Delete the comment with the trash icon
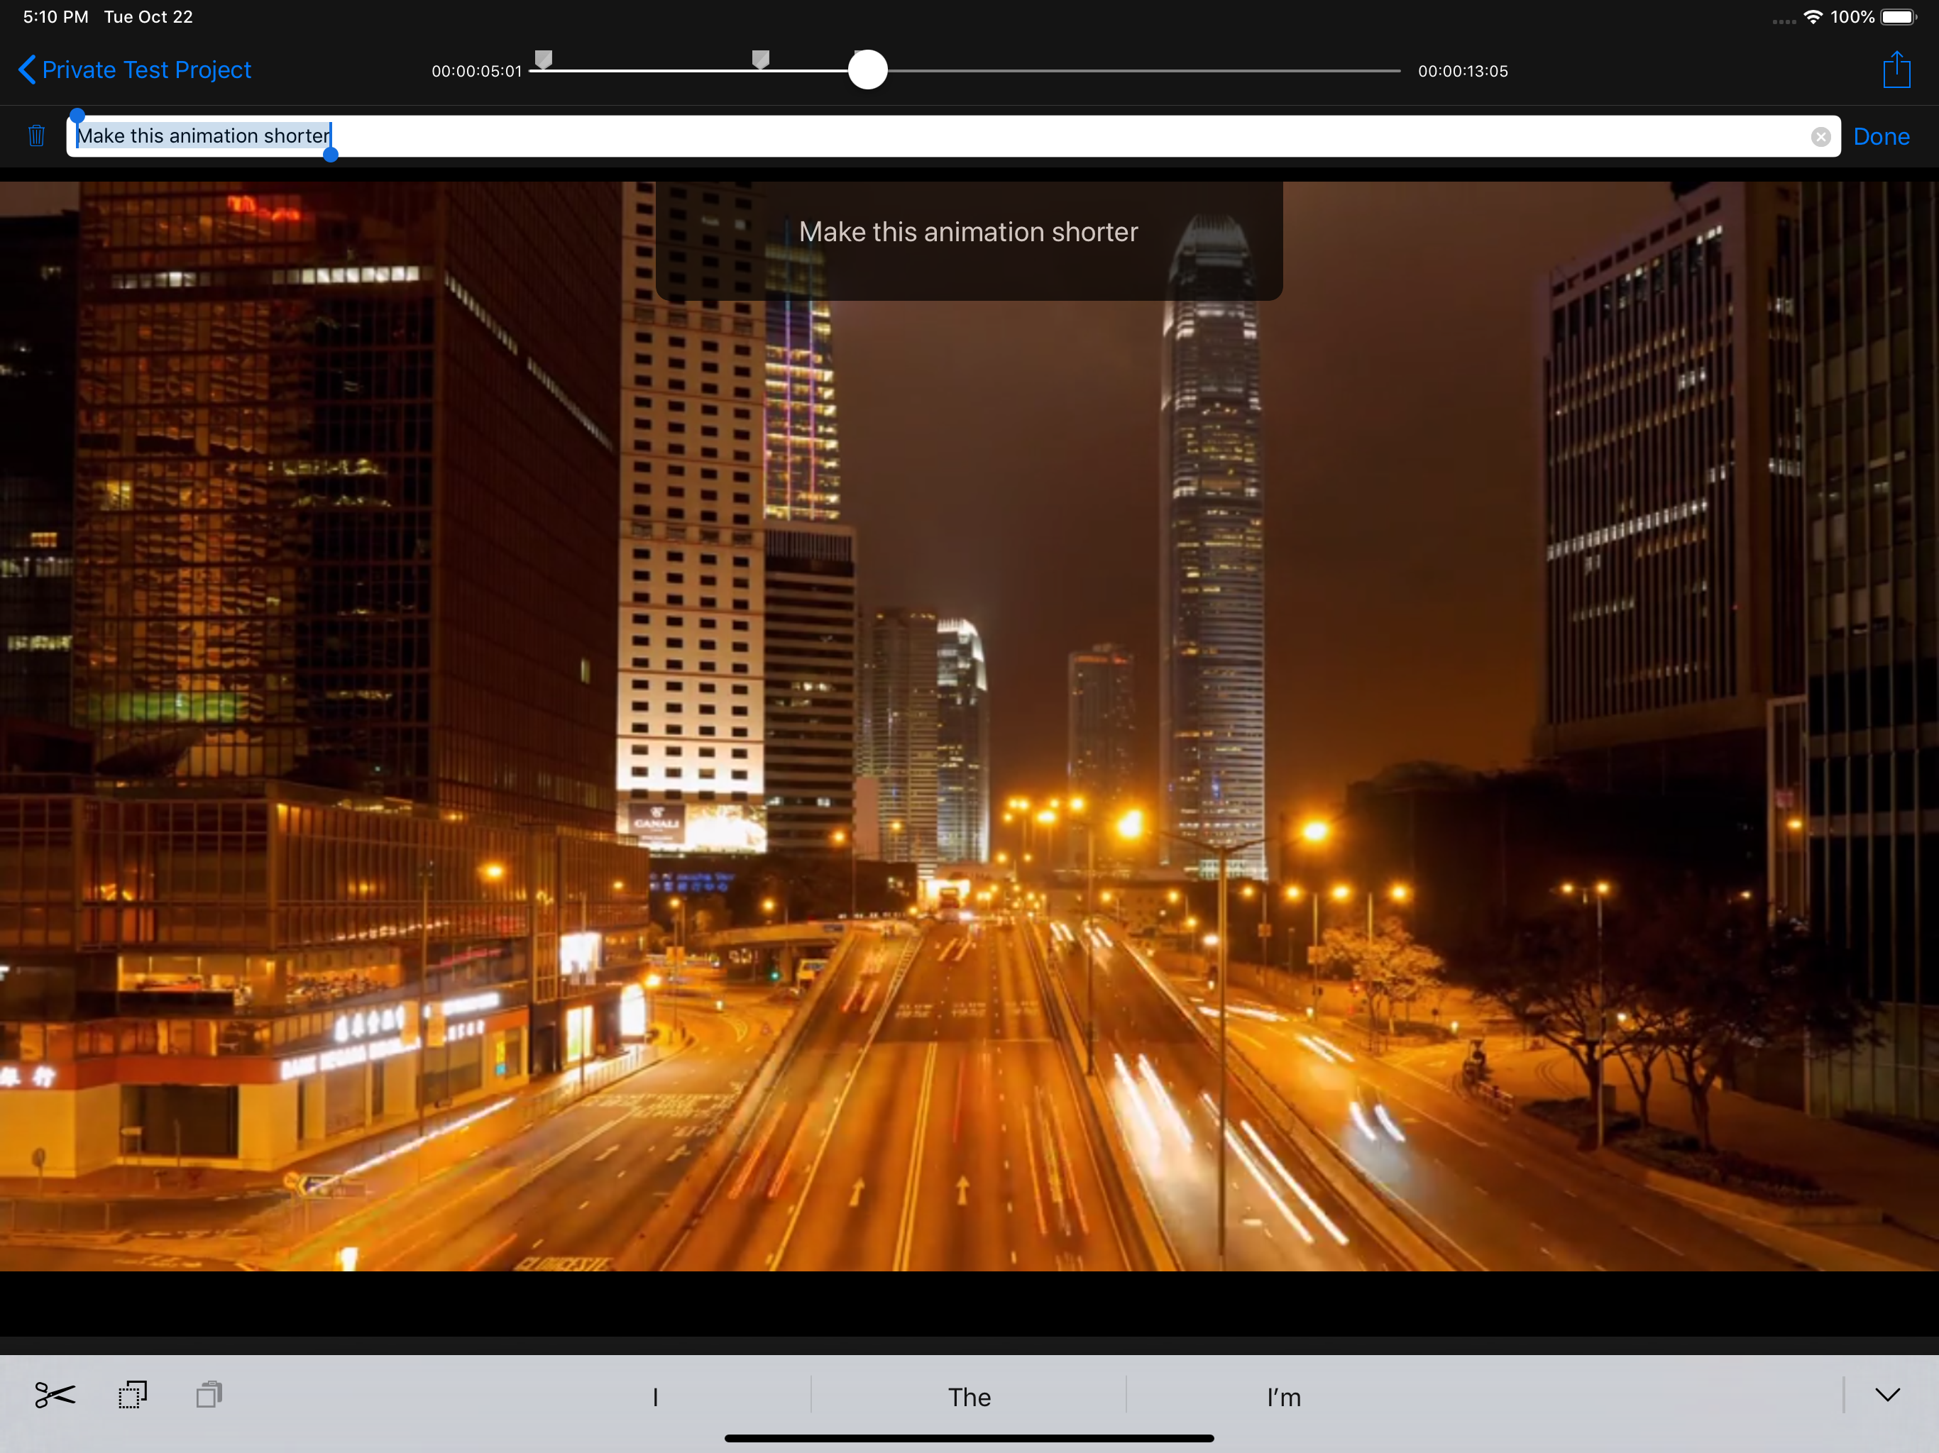1939x1453 pixels. 36,136
